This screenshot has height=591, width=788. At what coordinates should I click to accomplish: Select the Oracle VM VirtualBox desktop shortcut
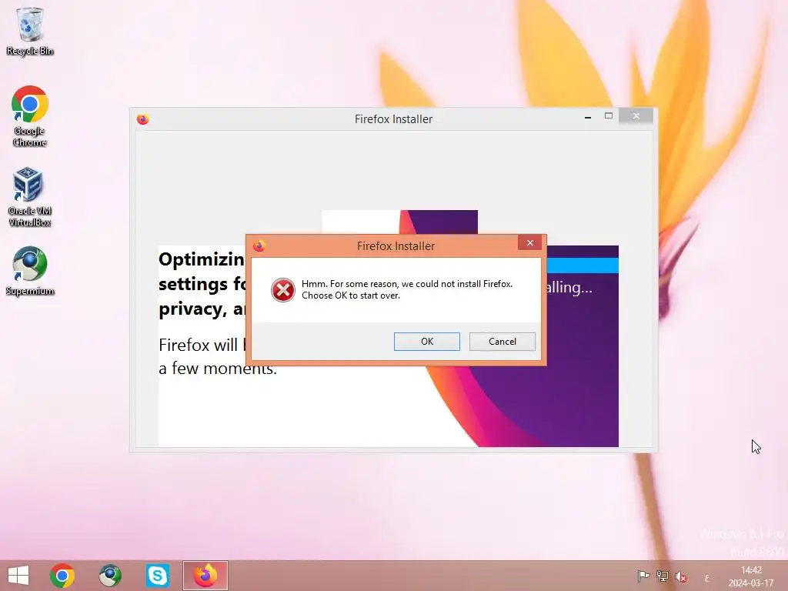tap(30, 196)
